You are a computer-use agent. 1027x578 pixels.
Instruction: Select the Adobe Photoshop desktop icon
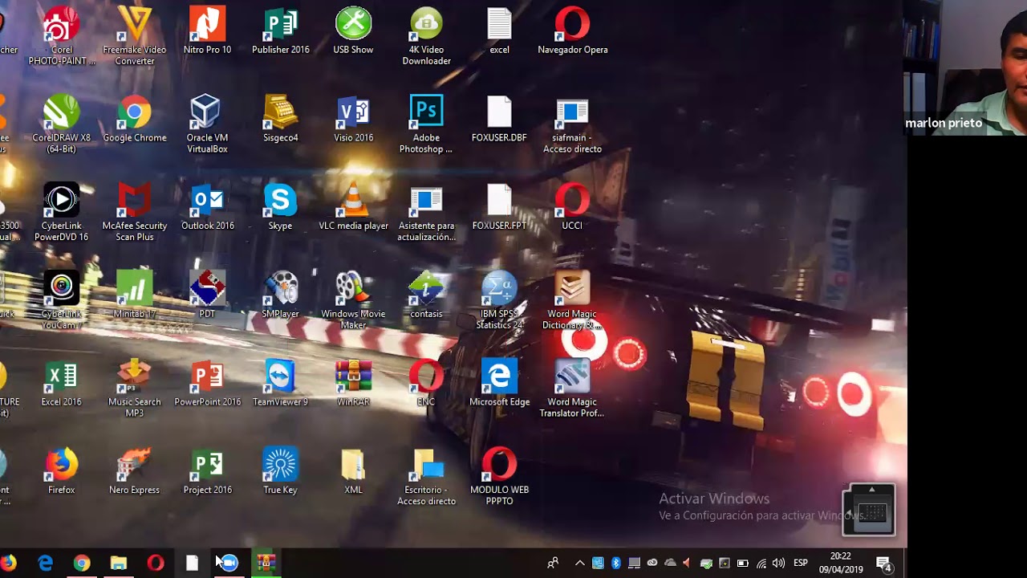click(x=426, y=124)
